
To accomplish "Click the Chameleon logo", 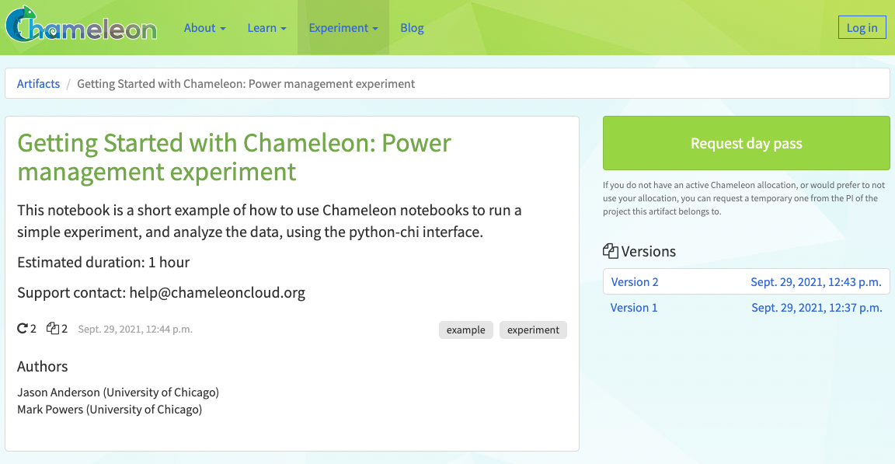I will (81, 25).
